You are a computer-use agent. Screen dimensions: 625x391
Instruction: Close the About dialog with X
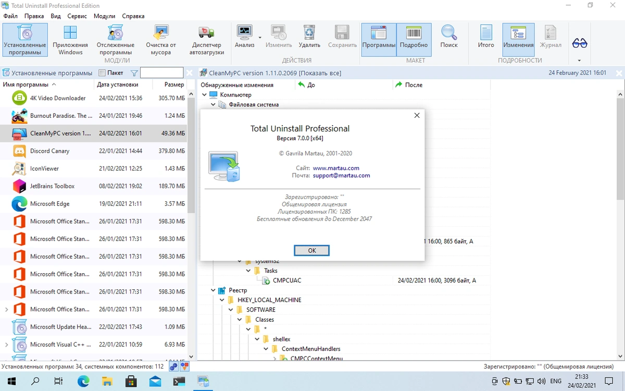point(417,116)
